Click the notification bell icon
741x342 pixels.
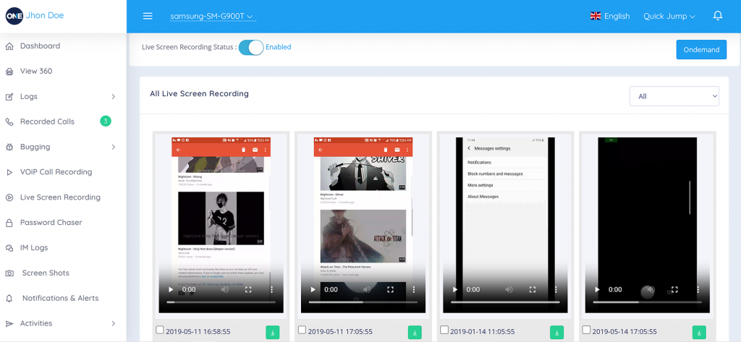point(717,16)
